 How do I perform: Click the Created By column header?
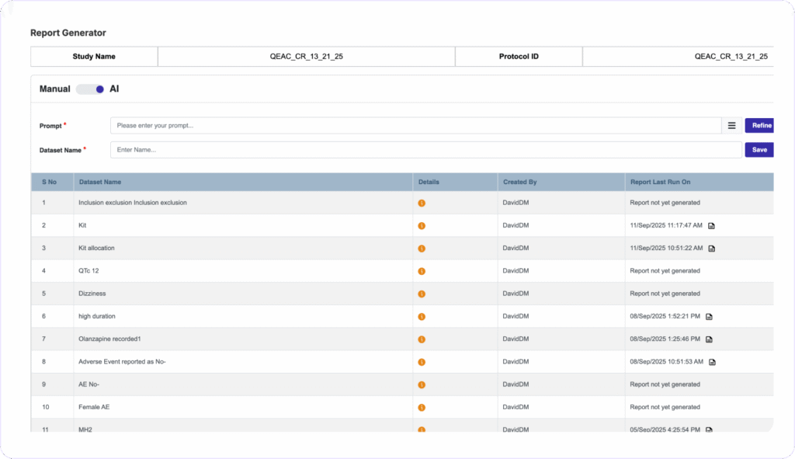click(519, 182)
